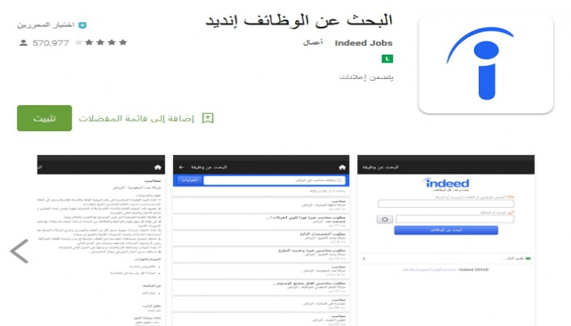Click home icon in job description screenshot
Viewport: 571px width, 326px height.
(157, 167)
